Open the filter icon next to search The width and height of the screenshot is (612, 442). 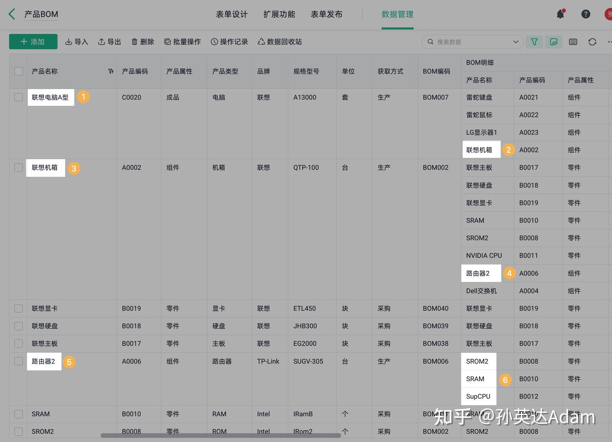(x=534, y=42)
